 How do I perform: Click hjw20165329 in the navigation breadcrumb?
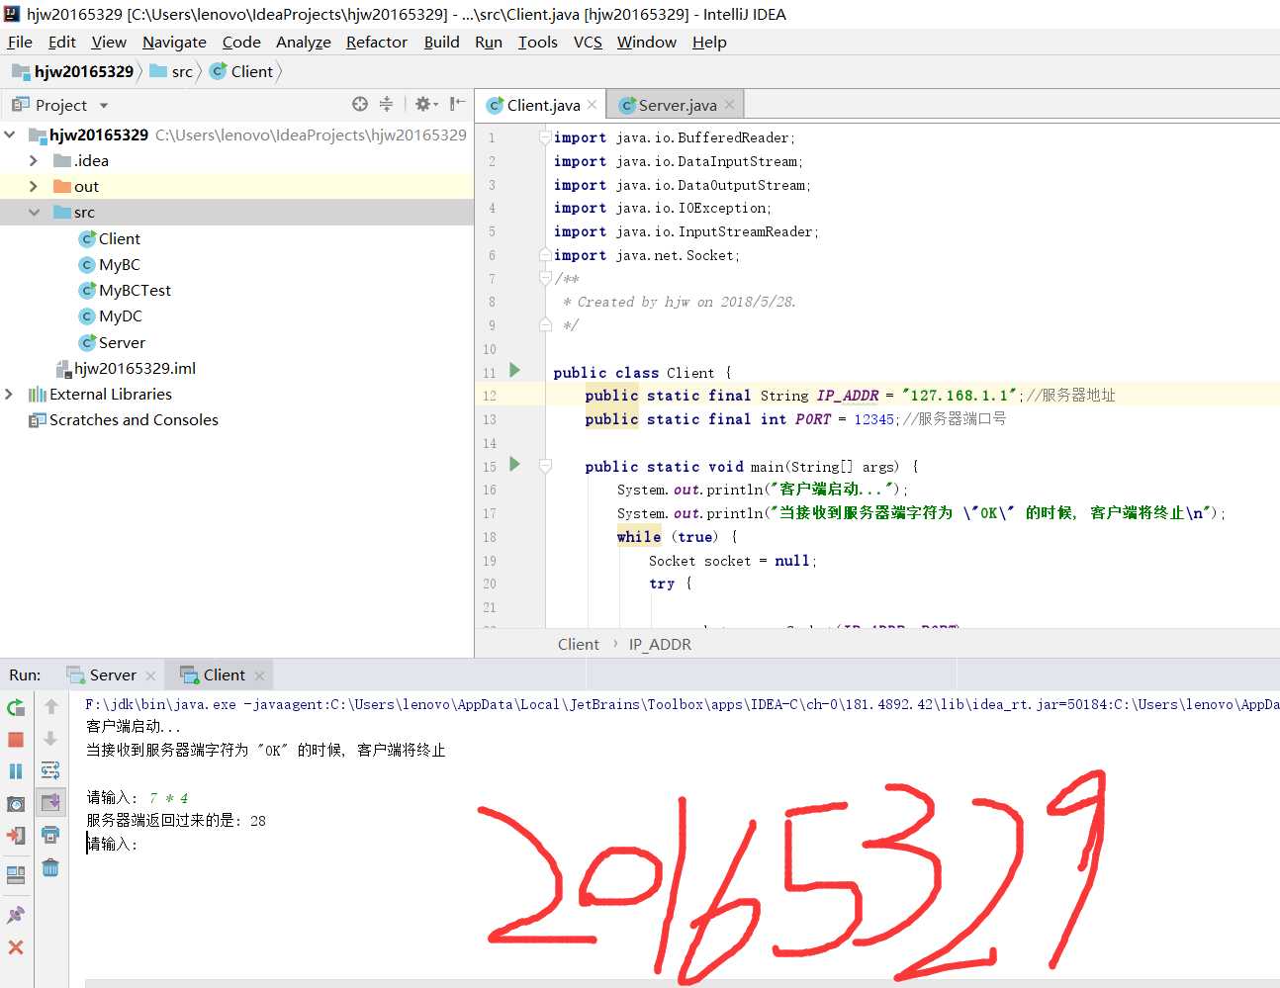(83, 71)
